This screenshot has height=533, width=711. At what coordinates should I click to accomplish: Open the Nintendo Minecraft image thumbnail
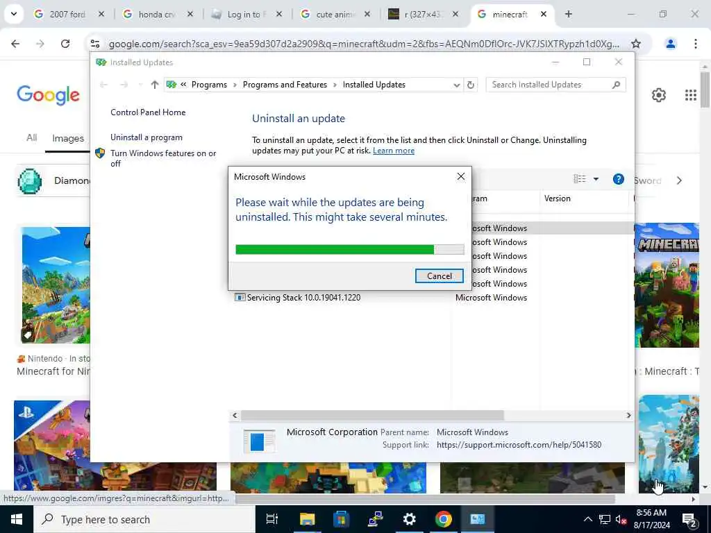click(x=56, y=285)
